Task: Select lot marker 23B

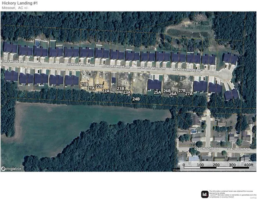Action: tap(120, 88)
